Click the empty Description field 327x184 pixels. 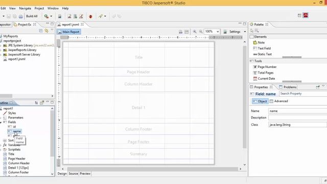coord(297,118)
